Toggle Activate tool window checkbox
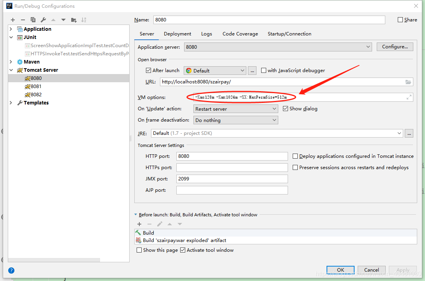The image size is (425, 281). 183,250
